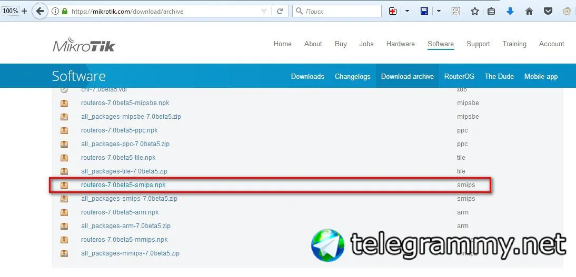Click zip icon beside all_packages-arm-7.0beta5.zip
Viewport: 576px width, 277px height.
point(64,225)
